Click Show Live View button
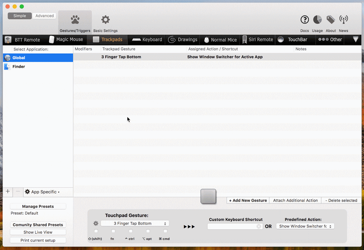Viewport: 364px width, 250px height. [38, 232]
